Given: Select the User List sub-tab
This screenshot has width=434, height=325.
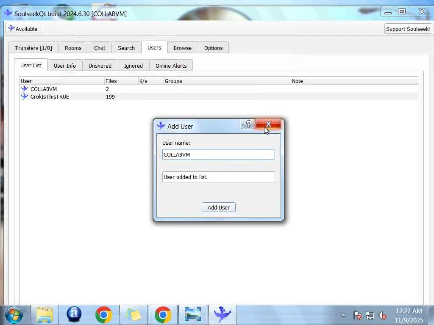Looking at the screenshot, I should tap(31, 65).
